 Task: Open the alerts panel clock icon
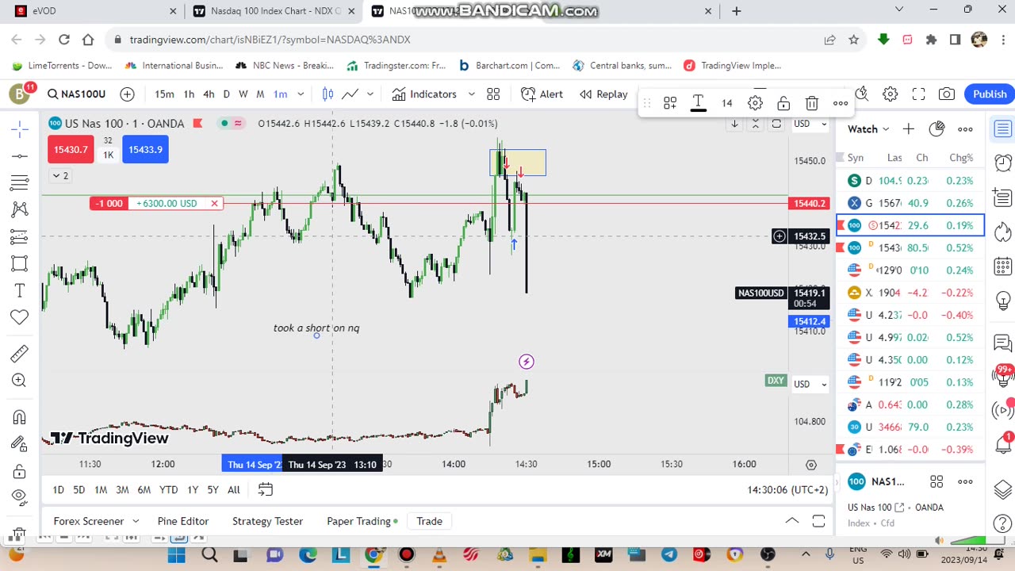point(1003,163)
